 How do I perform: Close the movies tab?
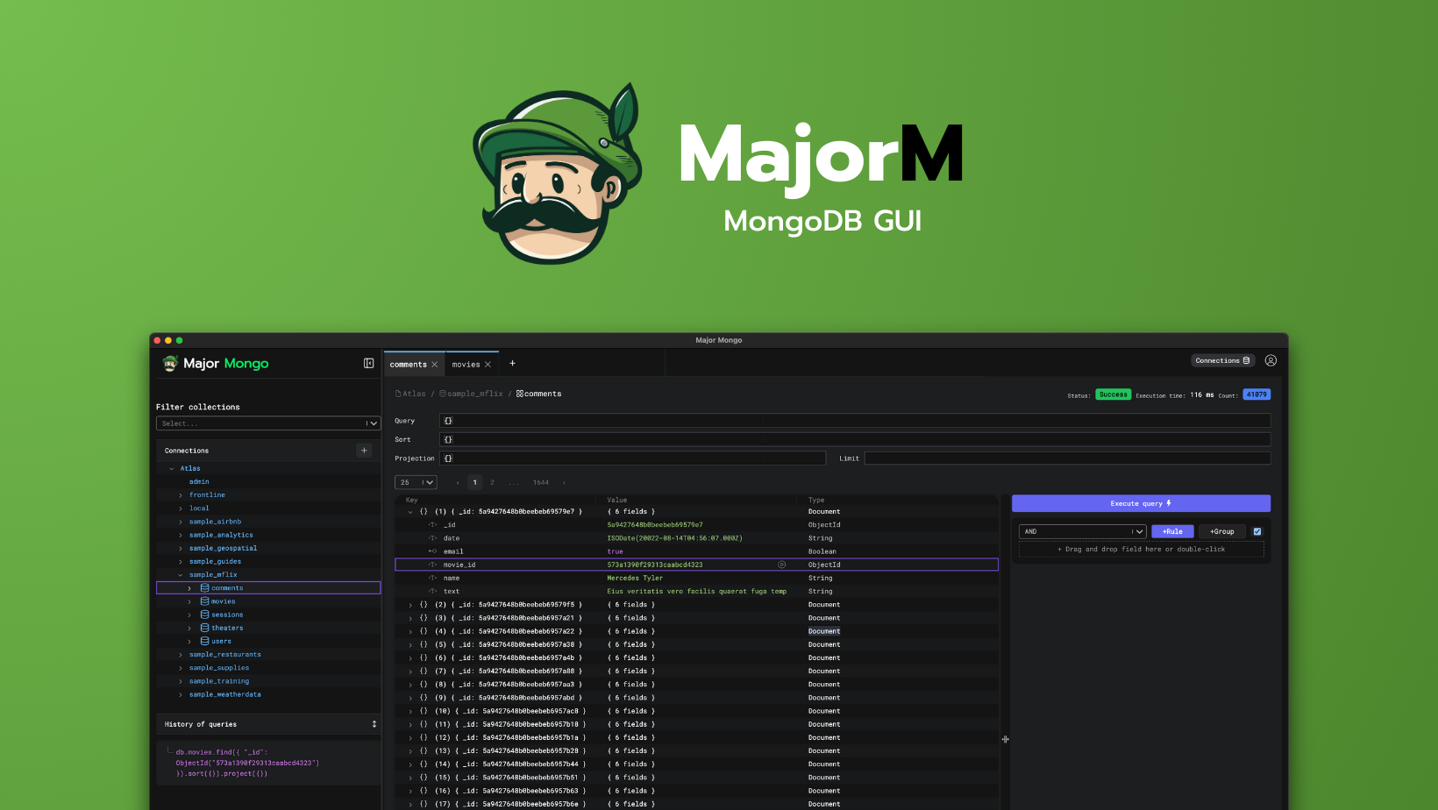point(488,365)
